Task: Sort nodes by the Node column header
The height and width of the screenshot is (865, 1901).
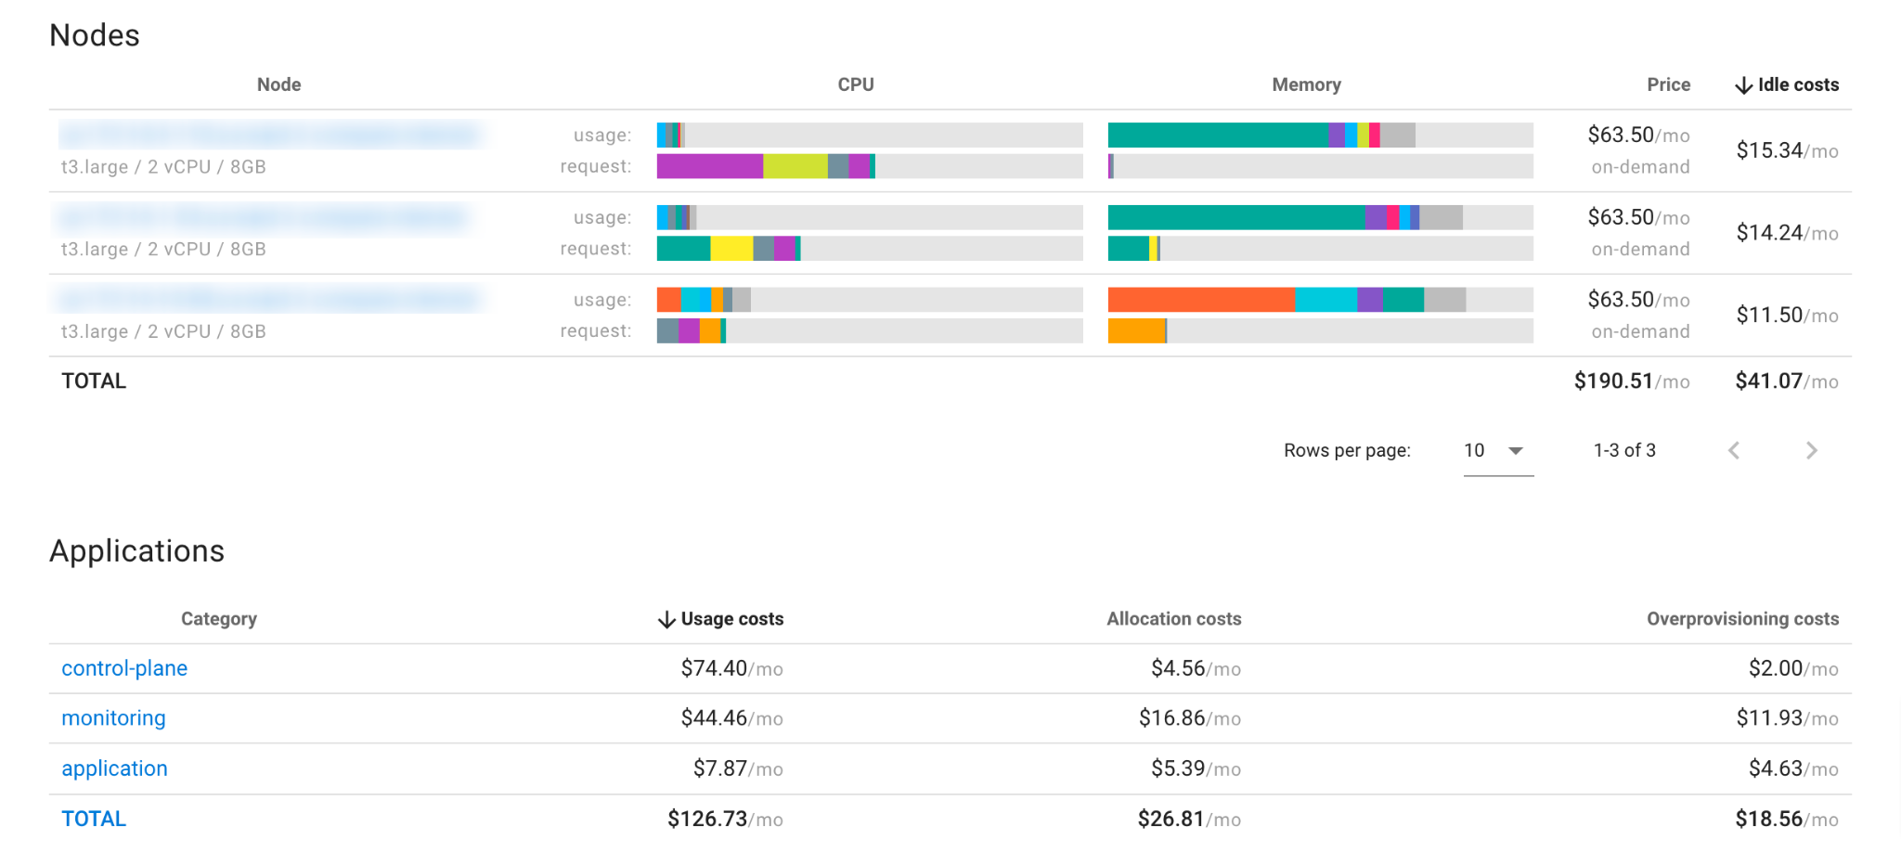Action: coord(278,84)
